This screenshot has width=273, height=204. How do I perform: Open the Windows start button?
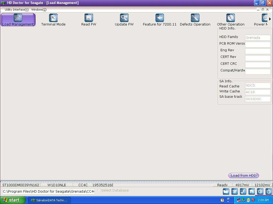pyautogui.click(x=13, y=200)
